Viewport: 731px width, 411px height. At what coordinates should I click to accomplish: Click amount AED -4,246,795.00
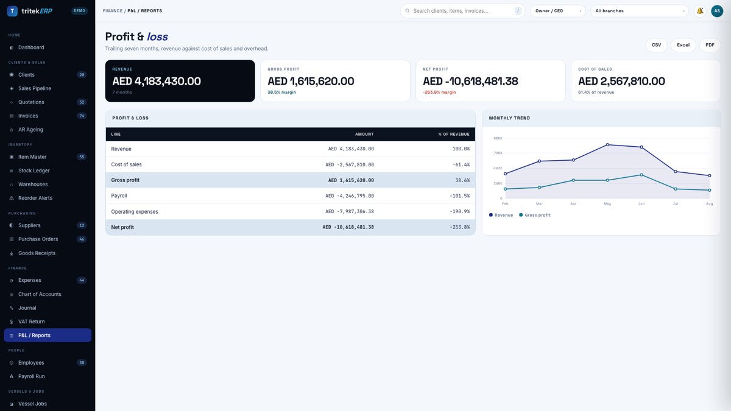click(350, 196)
